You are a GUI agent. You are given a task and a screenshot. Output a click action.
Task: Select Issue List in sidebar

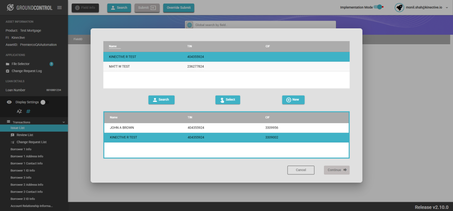[x=34, y=128]
